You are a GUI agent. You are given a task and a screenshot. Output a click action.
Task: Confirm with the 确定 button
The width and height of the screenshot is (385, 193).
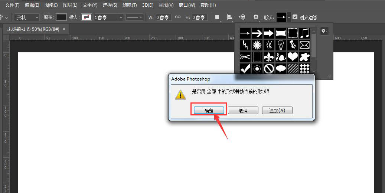209,111
